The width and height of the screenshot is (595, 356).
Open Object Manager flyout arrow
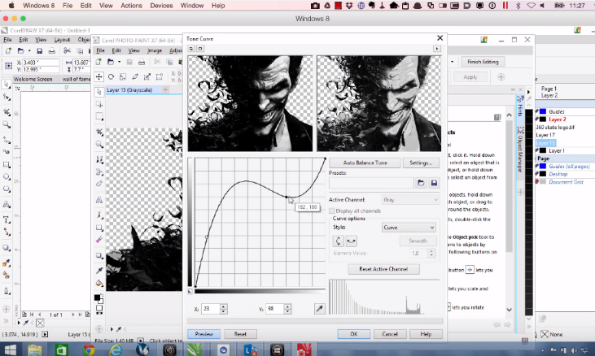pos(528,92)
